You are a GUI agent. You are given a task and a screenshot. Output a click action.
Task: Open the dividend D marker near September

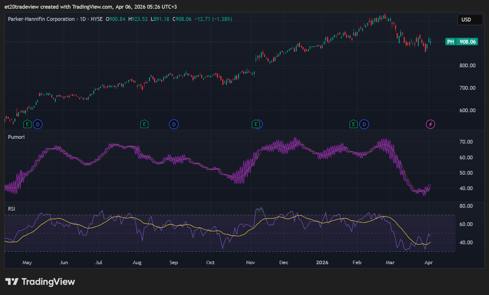point(174,124)
